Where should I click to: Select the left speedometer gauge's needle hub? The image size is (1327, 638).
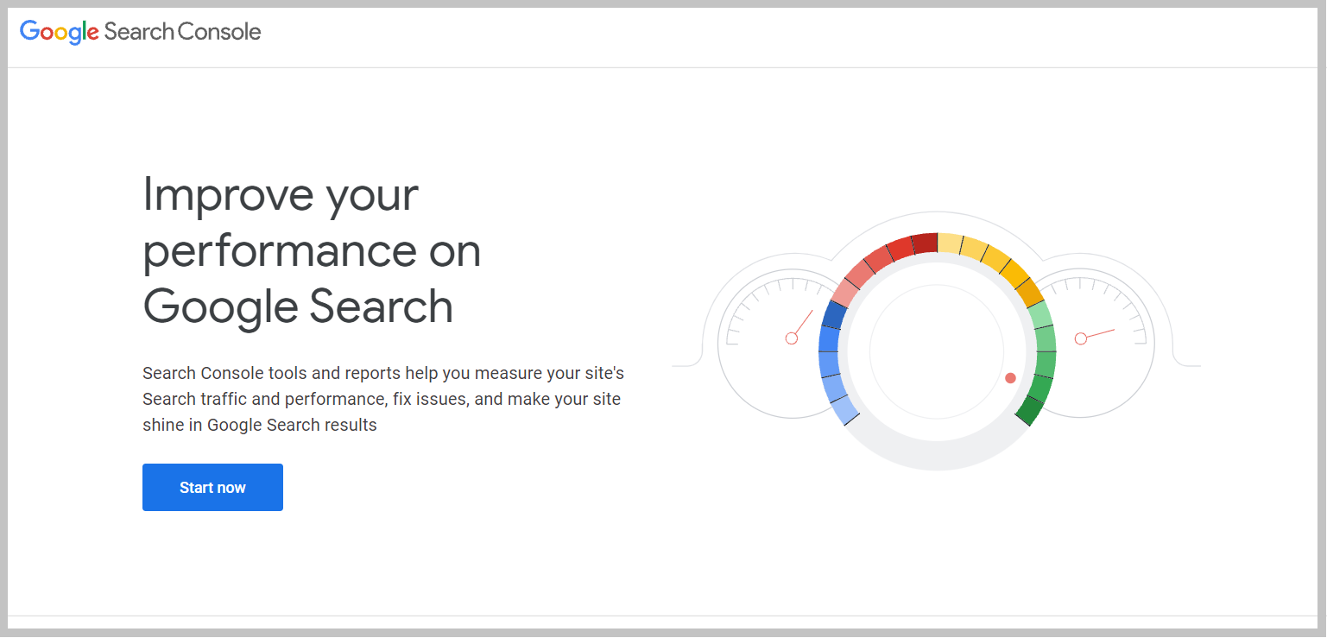pos(791,338)
